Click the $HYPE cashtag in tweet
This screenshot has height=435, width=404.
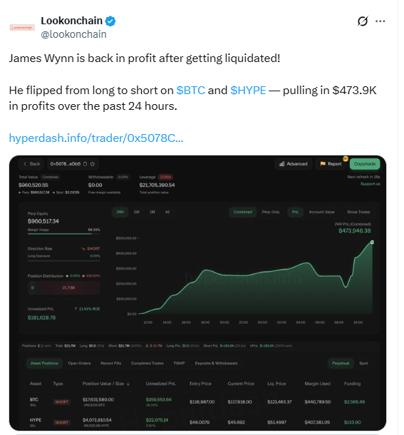click(x=248, y=91)
